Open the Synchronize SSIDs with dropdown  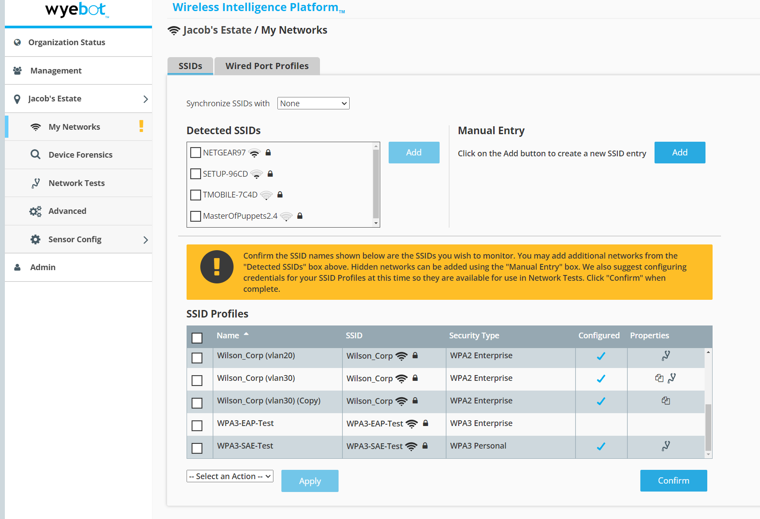313,103
